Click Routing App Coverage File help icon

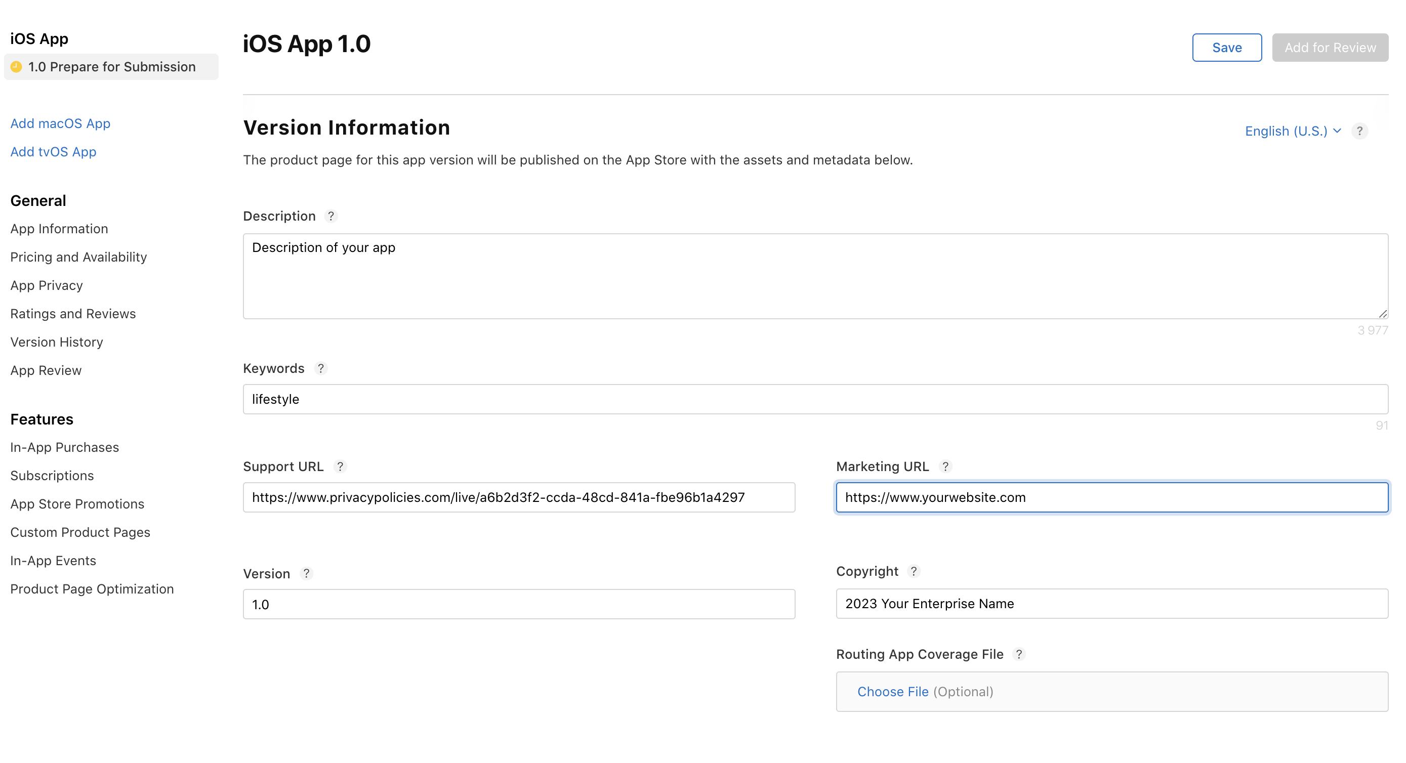tap(1018, 654)
